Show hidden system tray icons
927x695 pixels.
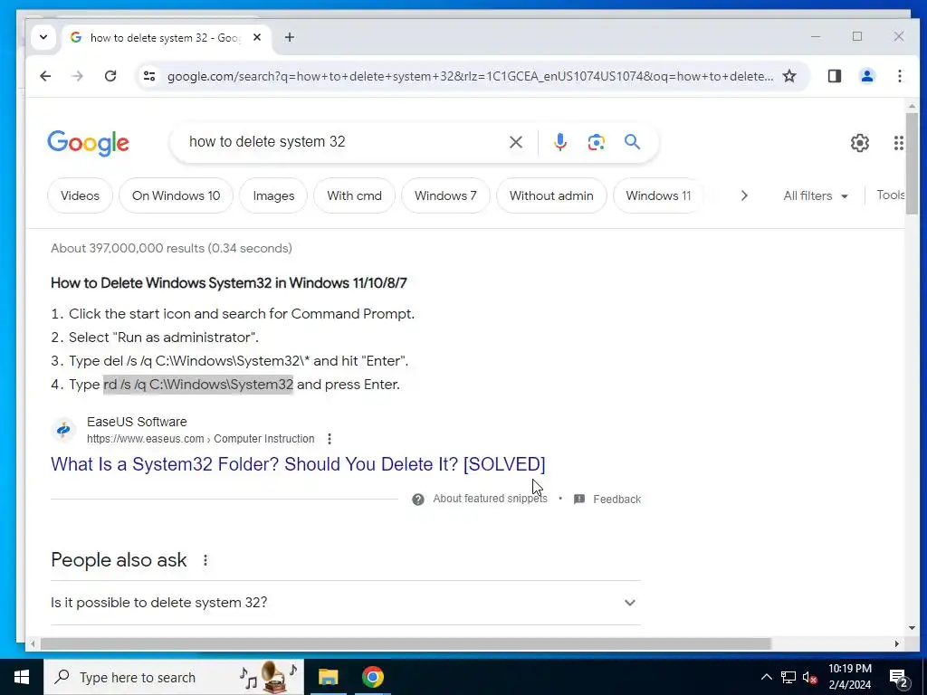(766, 677)
